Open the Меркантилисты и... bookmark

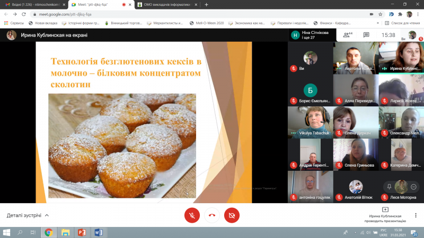click(165, 23)
